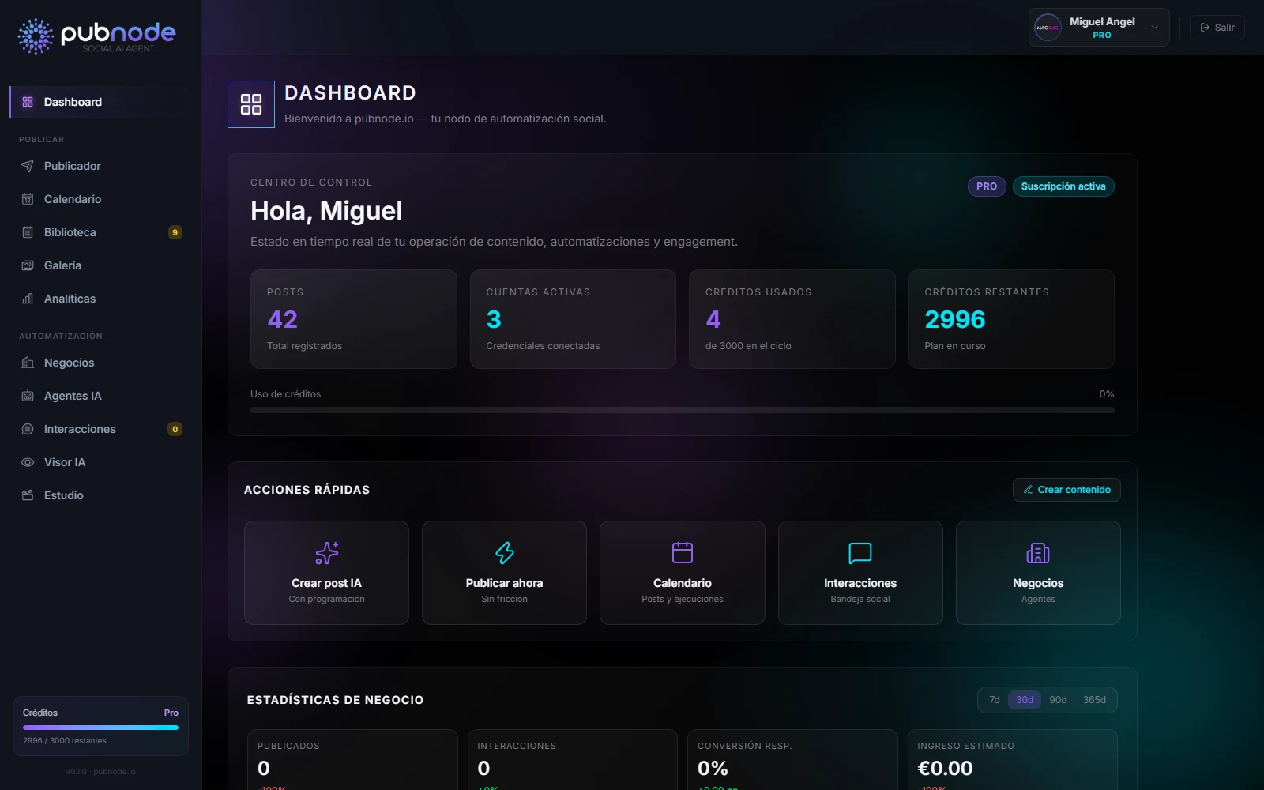Viewport: 1264px width, 790px height.
Task: Click the Crear post IA card title
Action: click(326, 583)
